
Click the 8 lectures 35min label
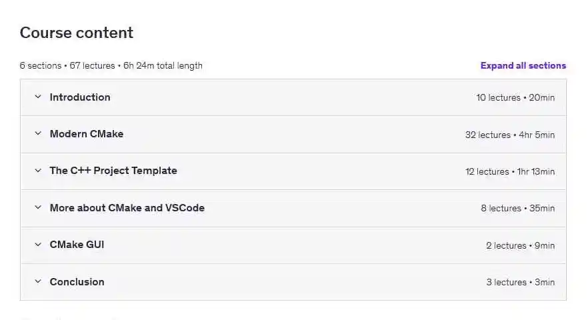click(518, 208)
